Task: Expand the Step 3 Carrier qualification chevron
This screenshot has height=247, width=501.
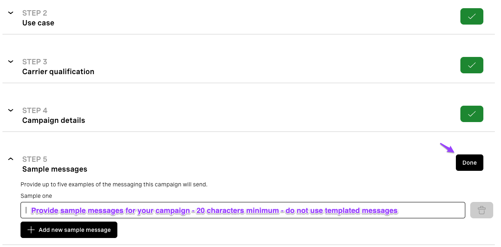Action: pyautogui.click(x=11, y=61)
